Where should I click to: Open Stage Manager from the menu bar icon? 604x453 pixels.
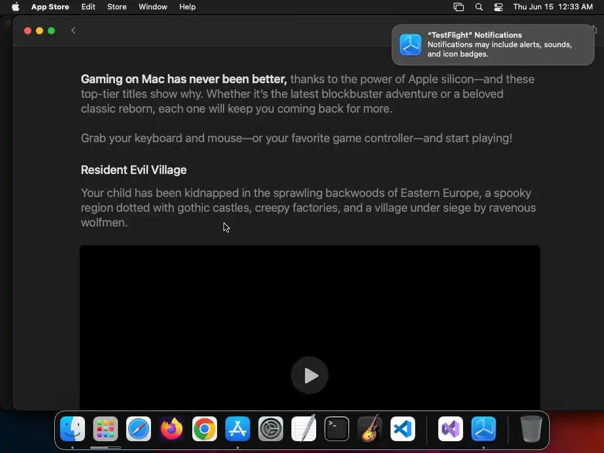[x=458, y=7]
